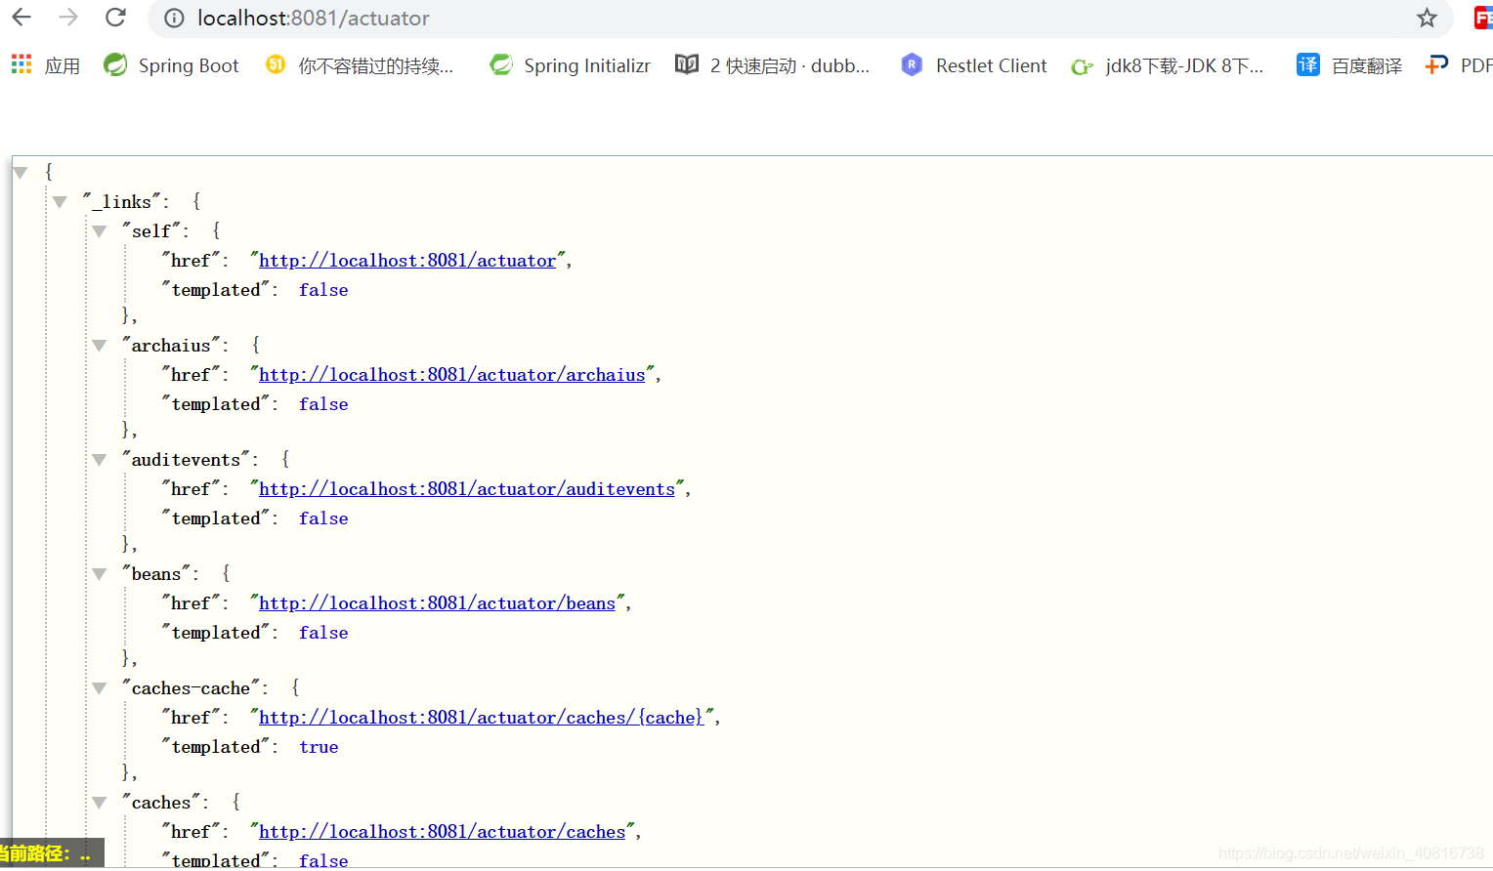Open the apps grid icon in bookmarks bar
This screenshot has width=1493, height=871.
tap(21, 64)
